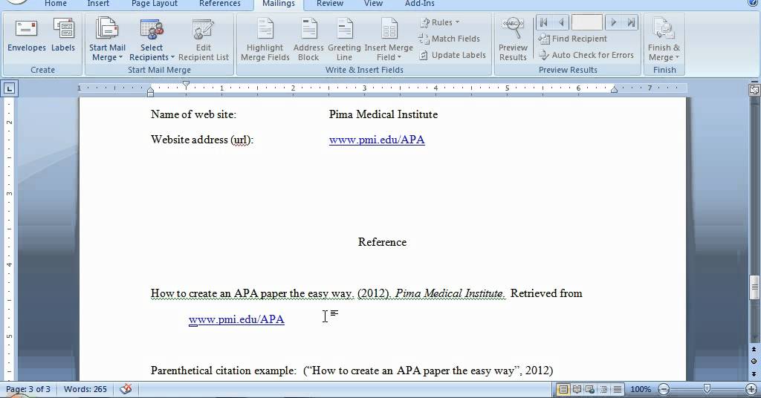Open the Word Help icon

pyautogui.click(x=752, y=3)
